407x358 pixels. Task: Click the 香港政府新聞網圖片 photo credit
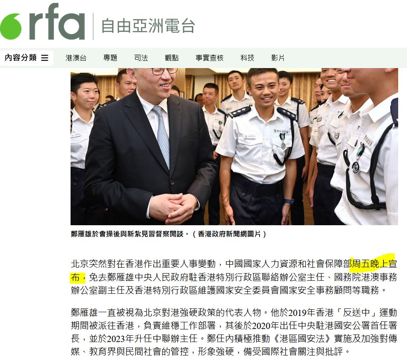229,234
